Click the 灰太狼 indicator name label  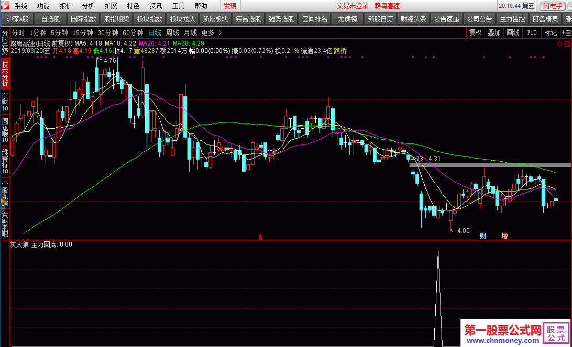19,244
